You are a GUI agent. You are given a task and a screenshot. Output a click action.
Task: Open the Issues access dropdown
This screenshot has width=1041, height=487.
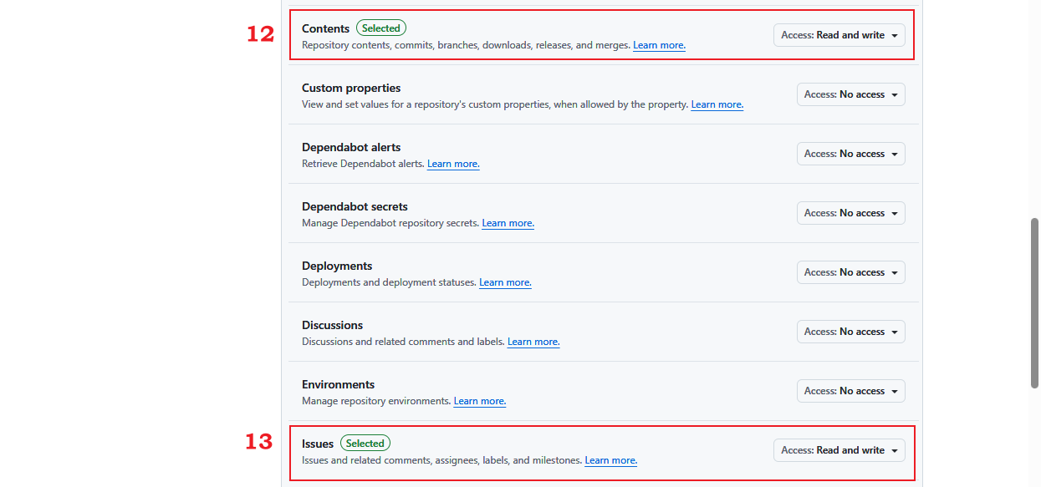(839, 450)
